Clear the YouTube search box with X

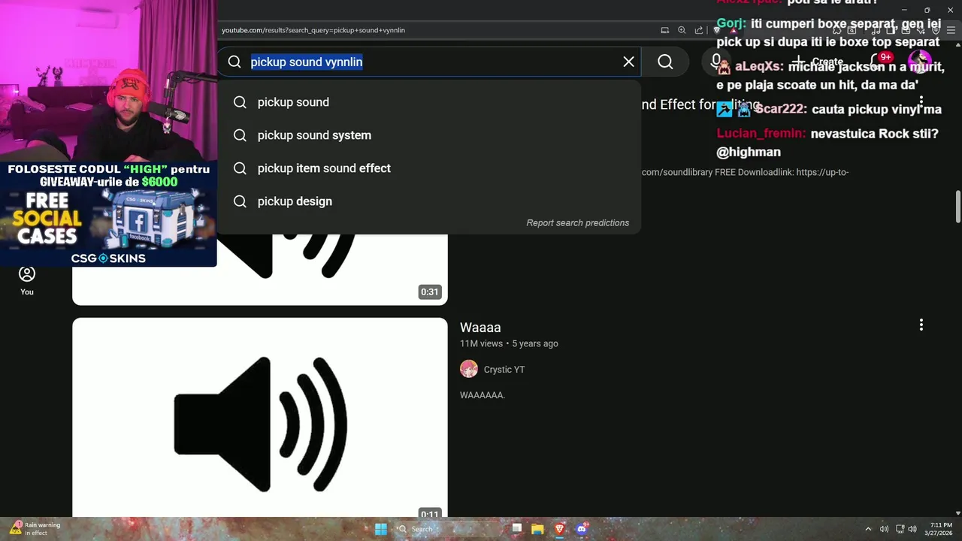(628, 62)
